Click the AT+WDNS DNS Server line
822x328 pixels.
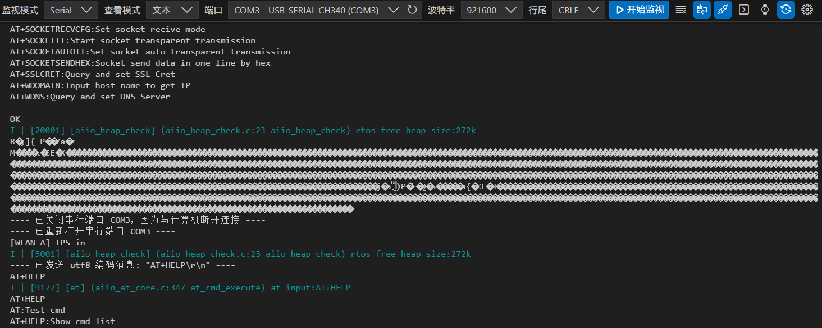[x=90, y=97]
